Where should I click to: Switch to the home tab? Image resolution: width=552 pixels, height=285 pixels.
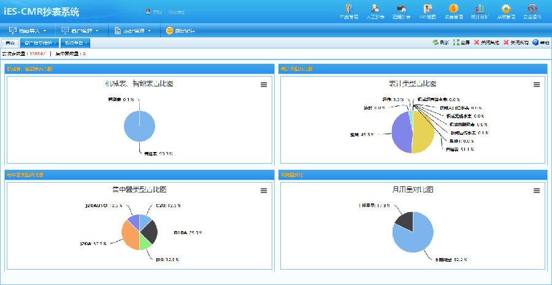point(10,43)
